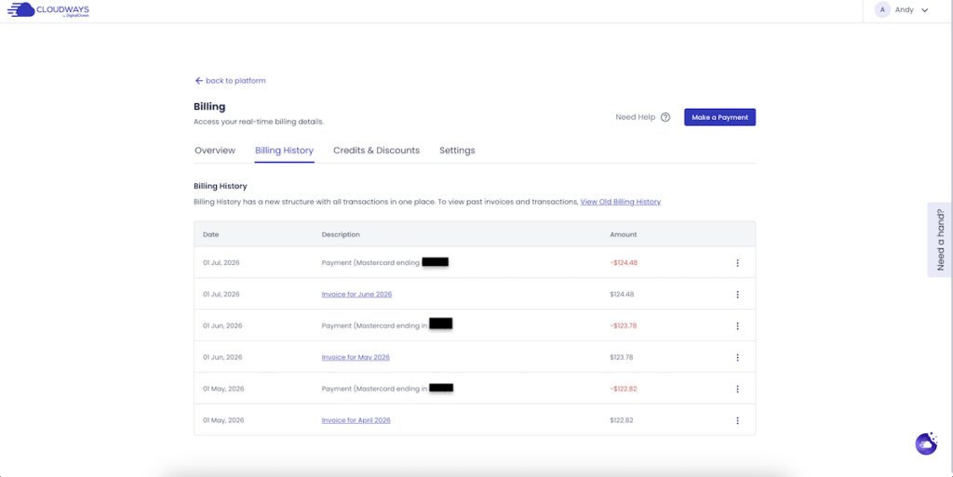Click the Need Help text
The image size is (953, 477).
[635, 117]
